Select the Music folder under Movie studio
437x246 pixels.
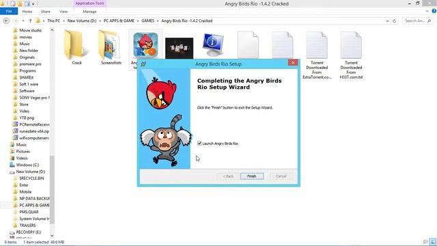pos(25,44)
